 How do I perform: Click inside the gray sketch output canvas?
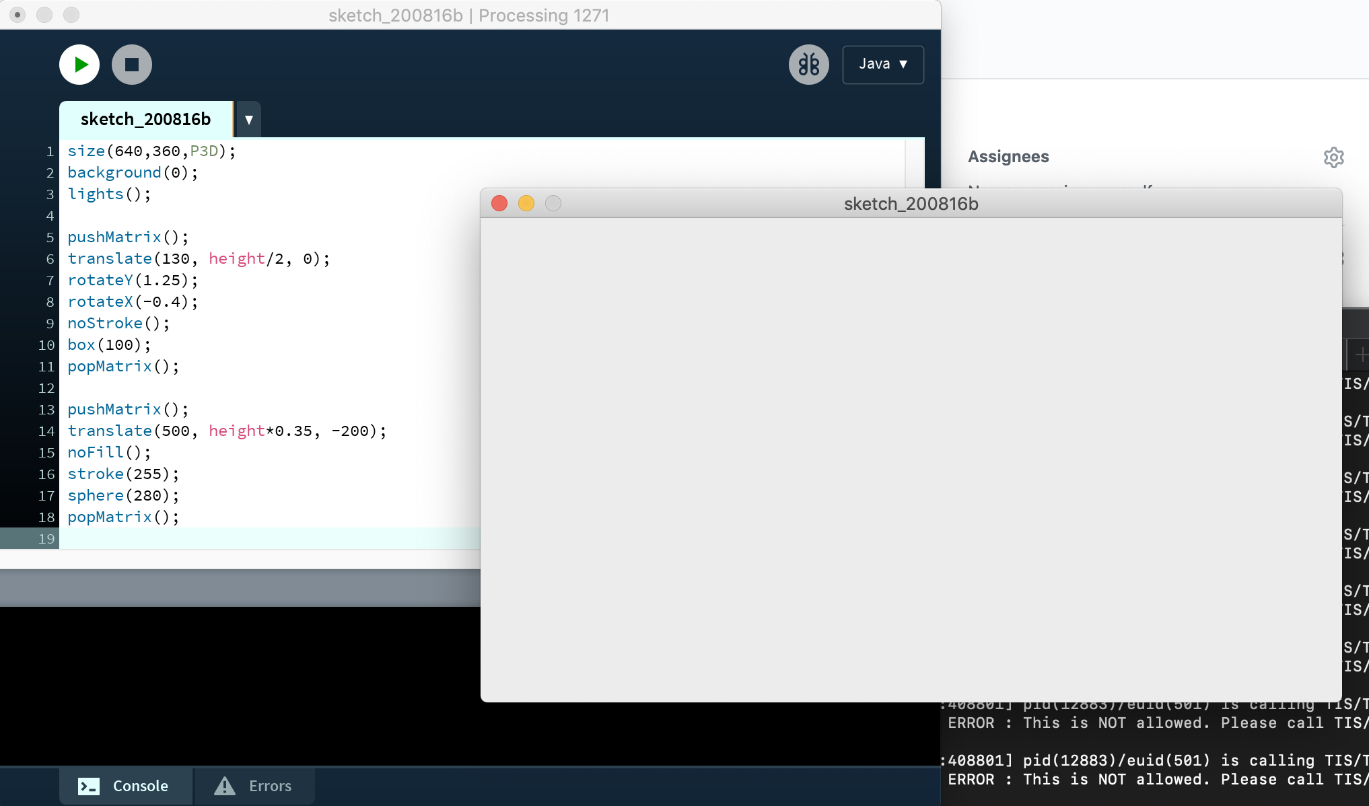(911, 459)
